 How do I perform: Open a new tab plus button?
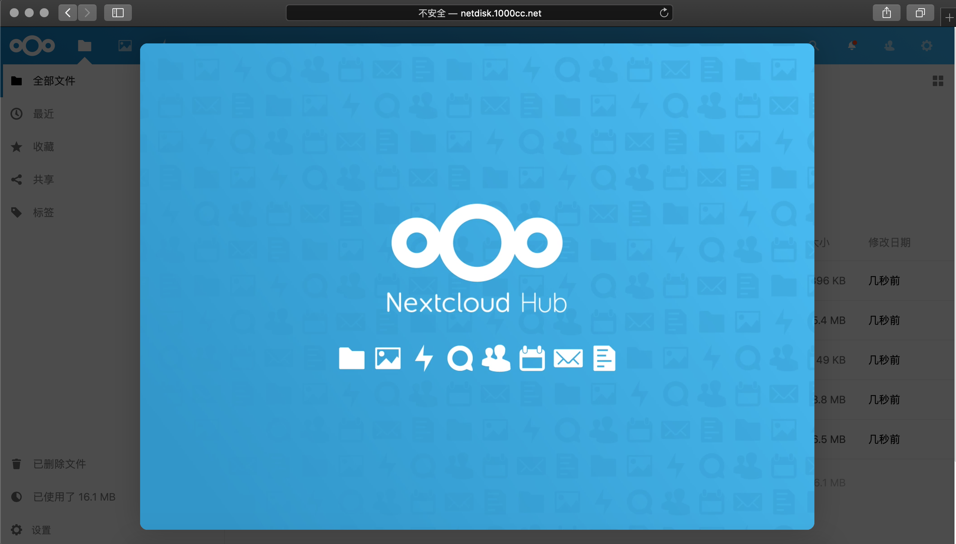point(949,18)
